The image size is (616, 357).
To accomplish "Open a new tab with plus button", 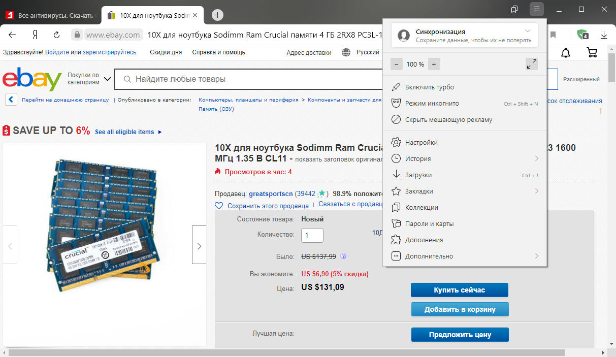I will point(217,15).
